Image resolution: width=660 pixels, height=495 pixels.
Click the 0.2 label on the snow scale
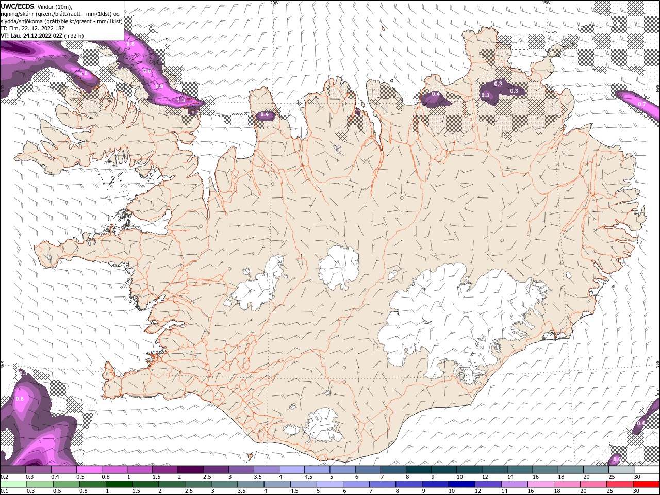tap(5, 477)
